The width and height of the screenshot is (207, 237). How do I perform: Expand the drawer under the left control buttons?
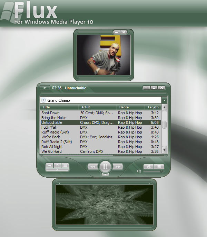coord(57,170)
